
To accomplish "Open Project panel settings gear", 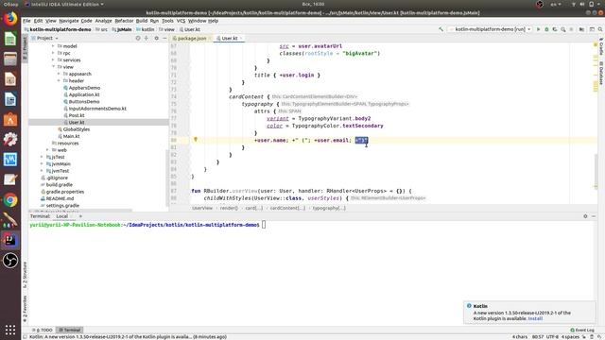I will click(x=156, y=38).
